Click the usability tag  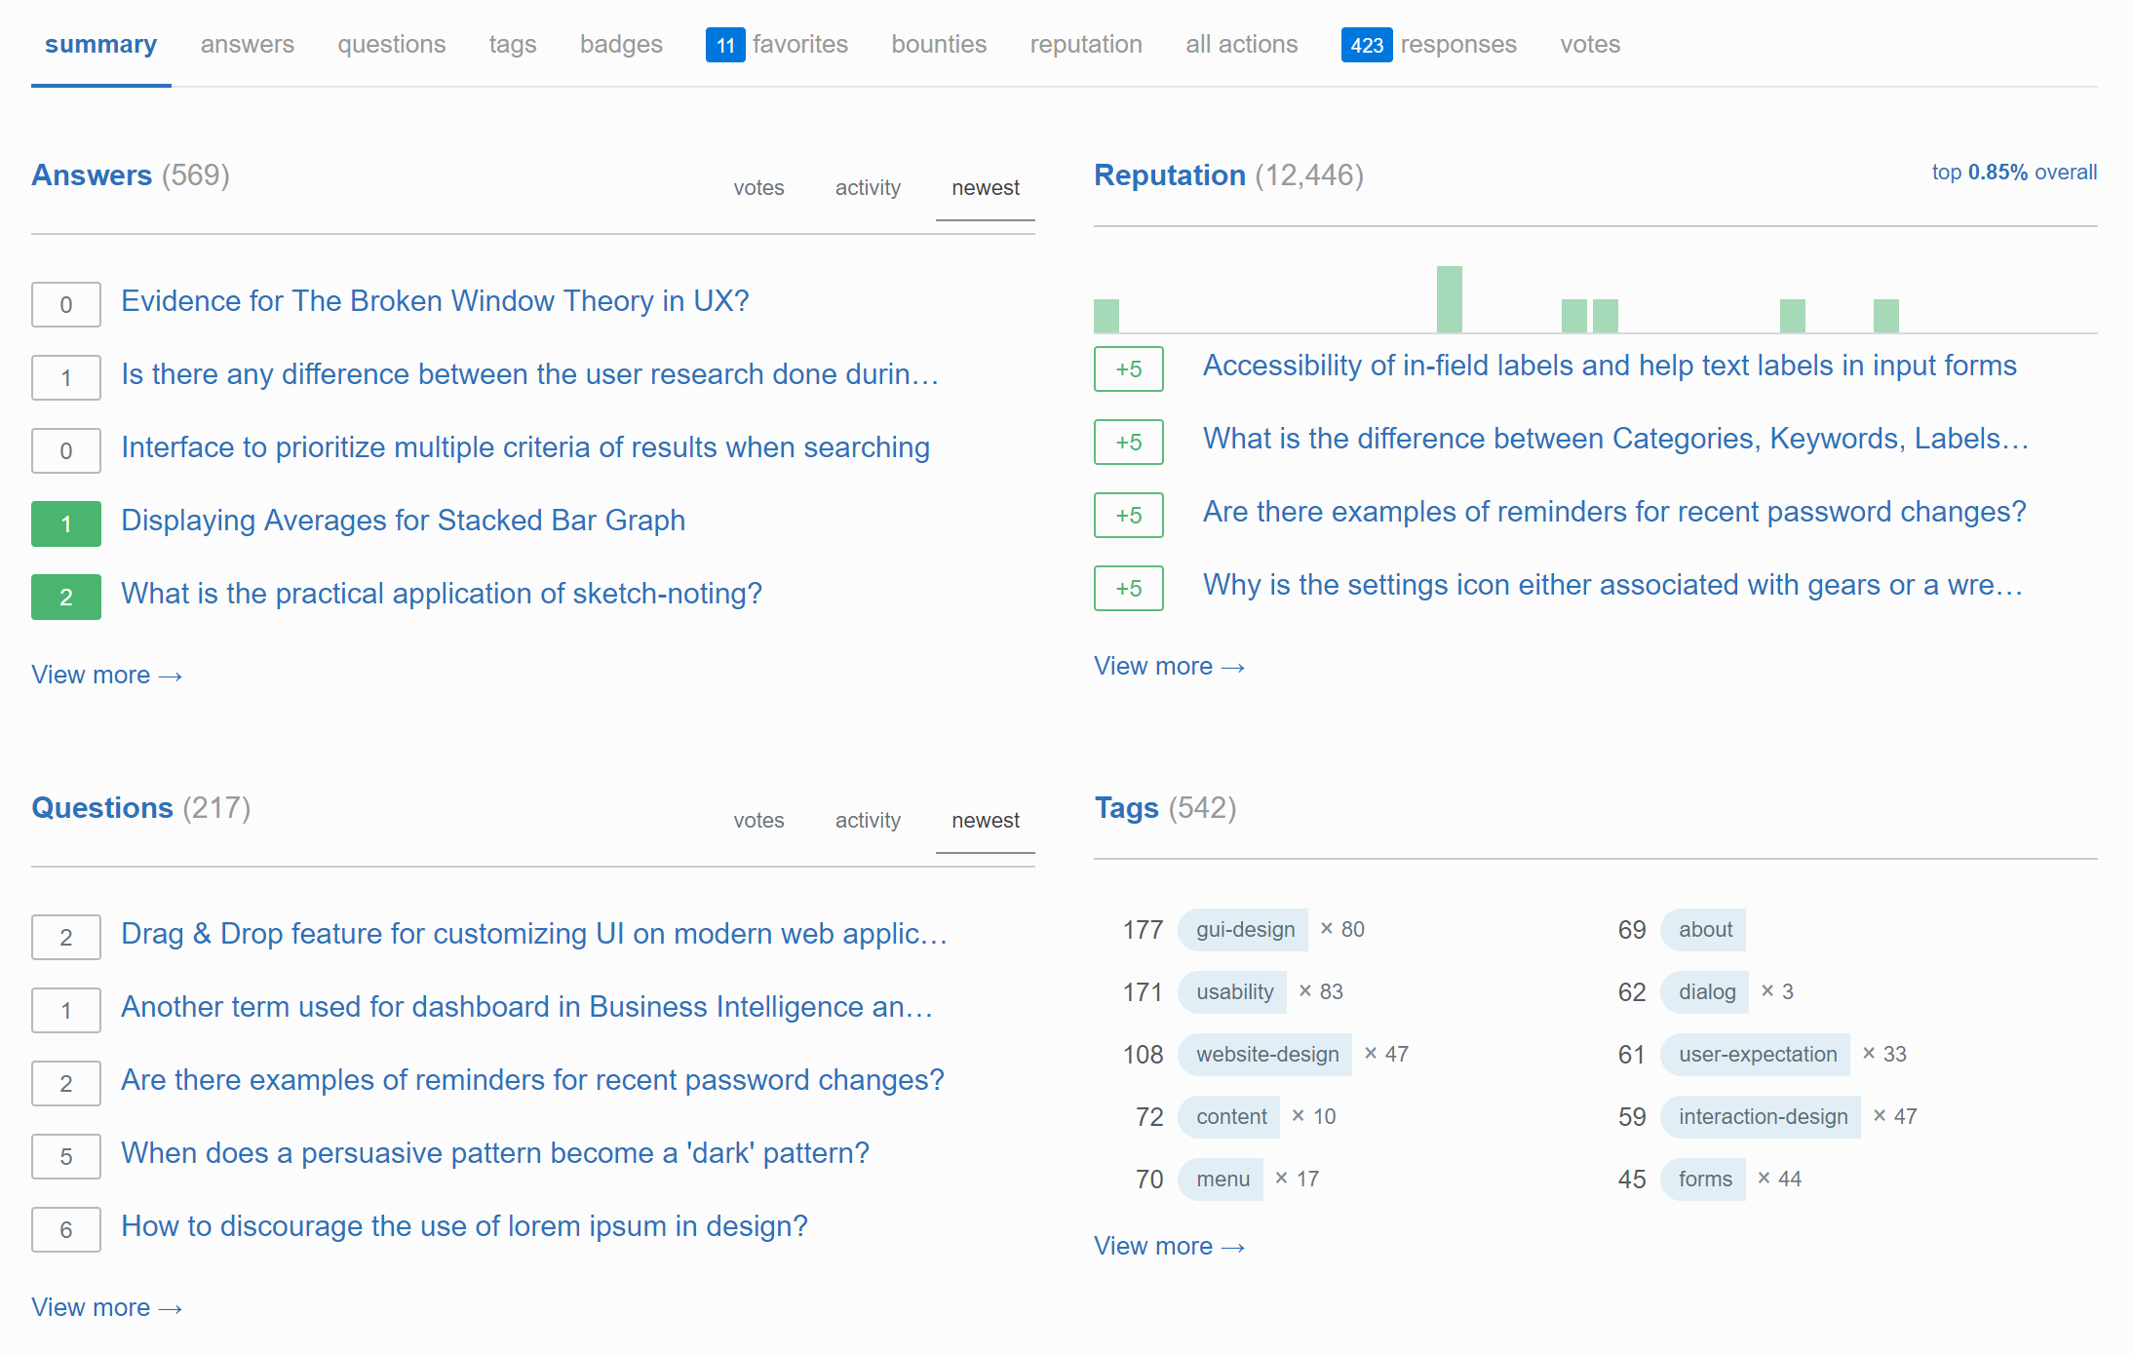[1233, 992]
